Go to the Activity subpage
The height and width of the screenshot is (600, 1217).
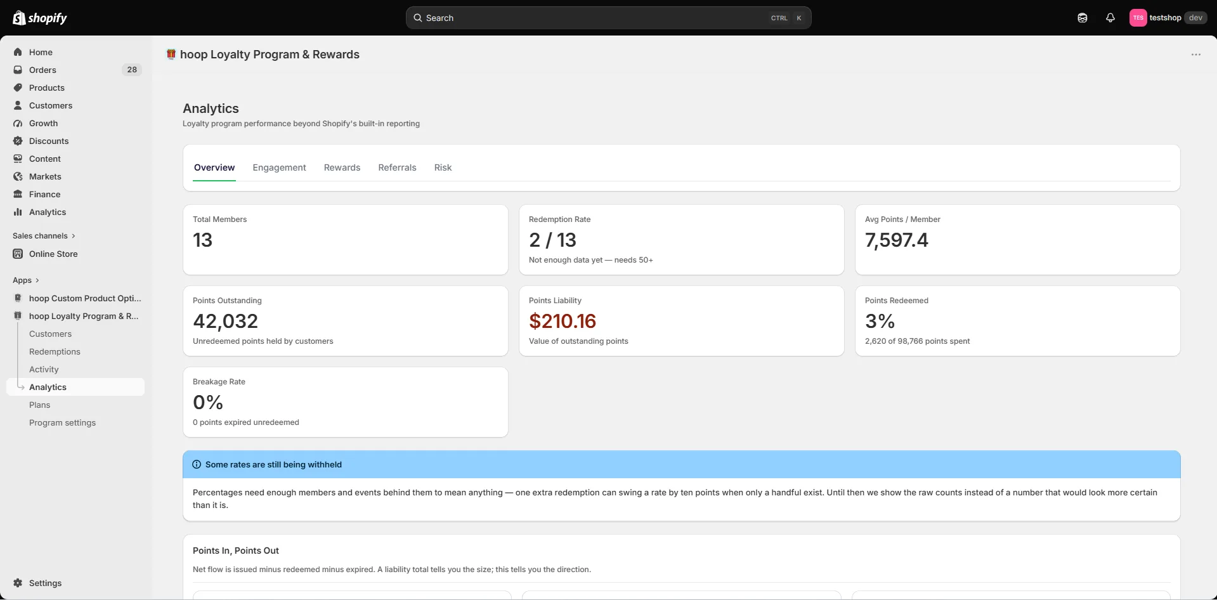click(x=44, y=369)
